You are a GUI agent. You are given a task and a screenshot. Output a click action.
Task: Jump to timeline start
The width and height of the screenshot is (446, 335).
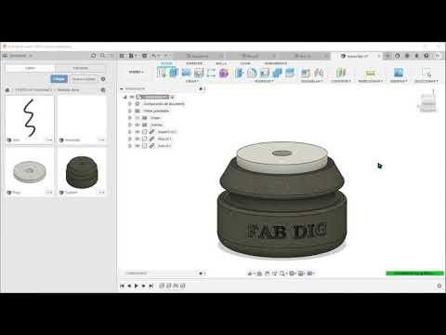point(122,286)
